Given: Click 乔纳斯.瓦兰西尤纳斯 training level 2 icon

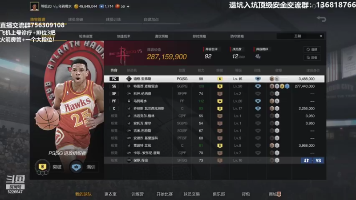Looking at the screenshot, I should coord(258,108).
